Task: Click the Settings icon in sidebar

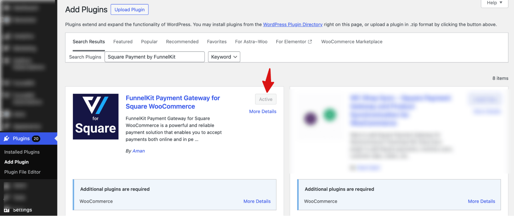Action: pos(7,210)
